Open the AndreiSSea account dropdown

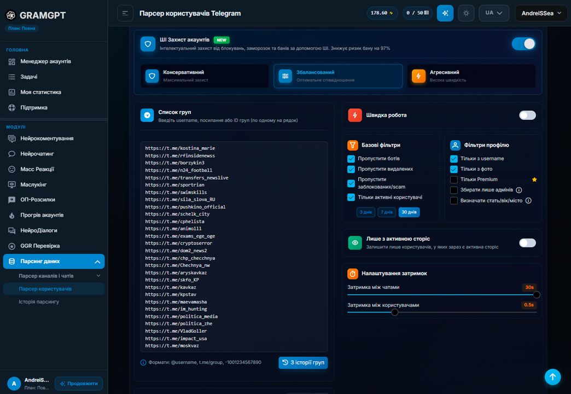(x=541, y=13)
